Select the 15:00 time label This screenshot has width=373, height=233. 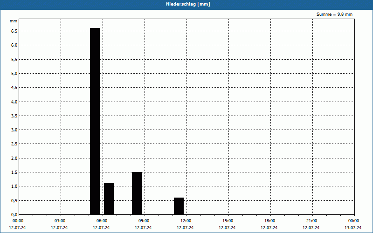pyautogui.click(x=228, y=221)
